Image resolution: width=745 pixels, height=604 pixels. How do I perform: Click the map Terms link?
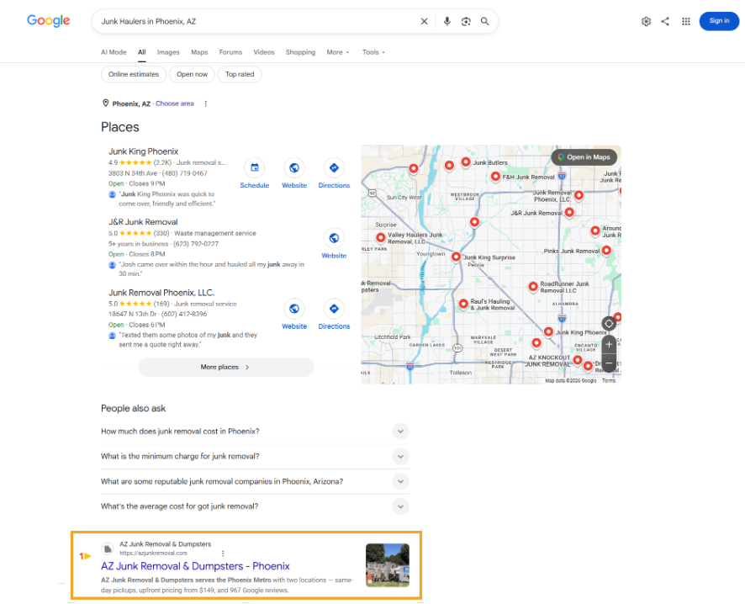click(609, 380)
